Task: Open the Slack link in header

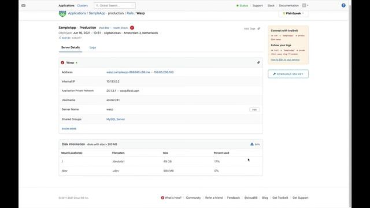Action: point(271,5)
